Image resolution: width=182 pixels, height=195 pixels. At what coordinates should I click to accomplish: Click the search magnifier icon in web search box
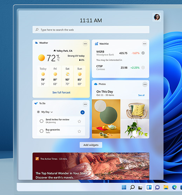point(37,30)
